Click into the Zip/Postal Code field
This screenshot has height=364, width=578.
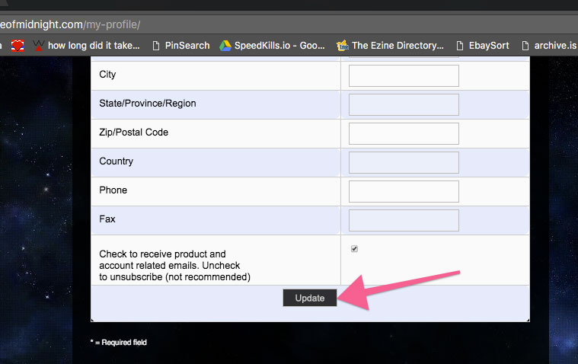pyautogui.click(x=404, y=133)
